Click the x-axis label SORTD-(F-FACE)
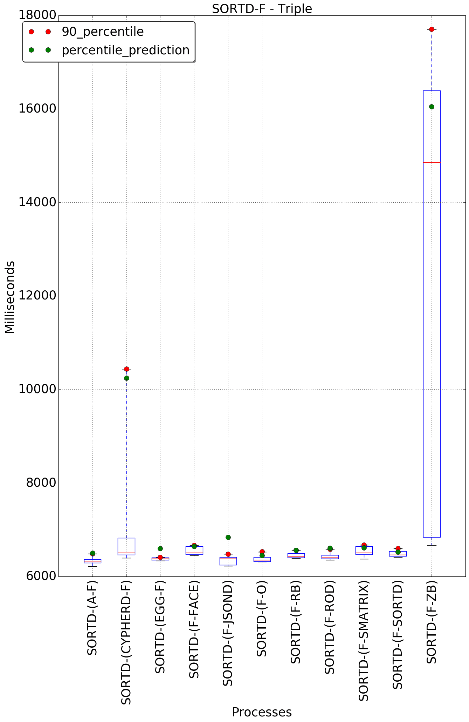The image size is (469, 722). (194, 629)
